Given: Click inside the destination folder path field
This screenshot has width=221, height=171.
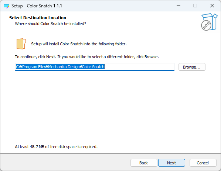Looking at the screenshot, I should tap(95, 67).
